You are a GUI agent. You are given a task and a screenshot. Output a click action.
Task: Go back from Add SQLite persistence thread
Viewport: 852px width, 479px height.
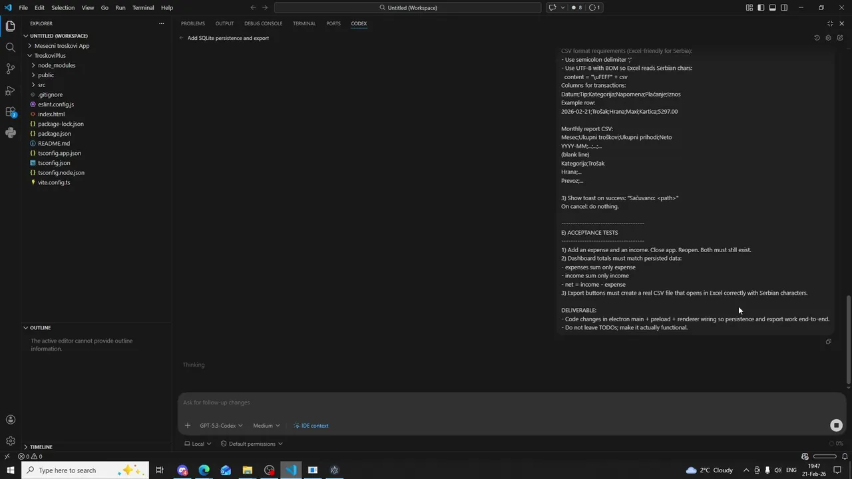pos(181,38)
